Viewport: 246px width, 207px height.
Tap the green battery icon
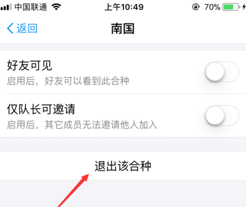tap(232, 7)
